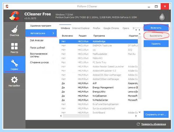The height and width of the screenshot is (132, 174).
Task: Click the vertical scrollbar thumb
Action: click(x=139, y=67)
